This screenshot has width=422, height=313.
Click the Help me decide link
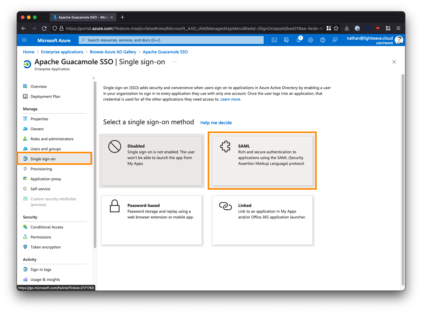point(216,123)
